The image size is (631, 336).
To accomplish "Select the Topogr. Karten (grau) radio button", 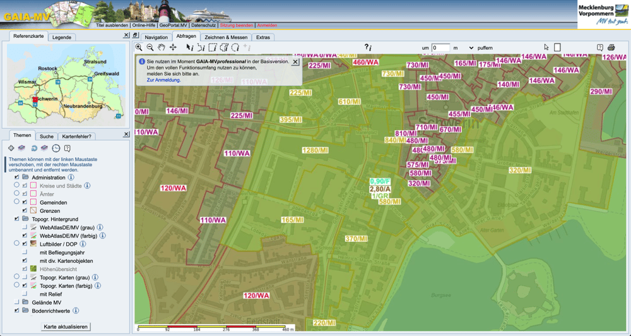I will [x=16, y=277].
